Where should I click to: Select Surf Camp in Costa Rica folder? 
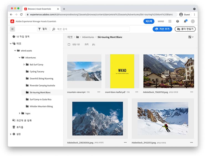pos(40,99)
